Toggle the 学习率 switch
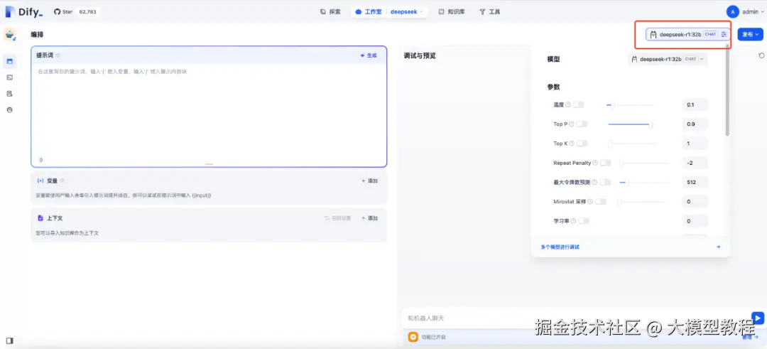 point(584,221)
